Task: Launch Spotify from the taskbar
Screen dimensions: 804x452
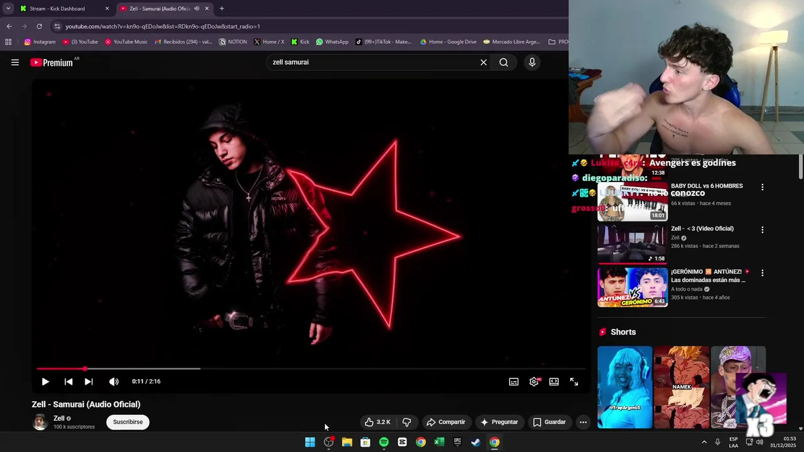Action: [384, 442]
